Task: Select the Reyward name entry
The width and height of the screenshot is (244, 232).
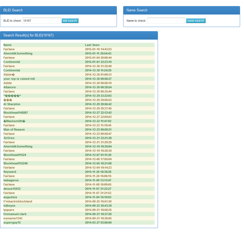Action: 10,172
